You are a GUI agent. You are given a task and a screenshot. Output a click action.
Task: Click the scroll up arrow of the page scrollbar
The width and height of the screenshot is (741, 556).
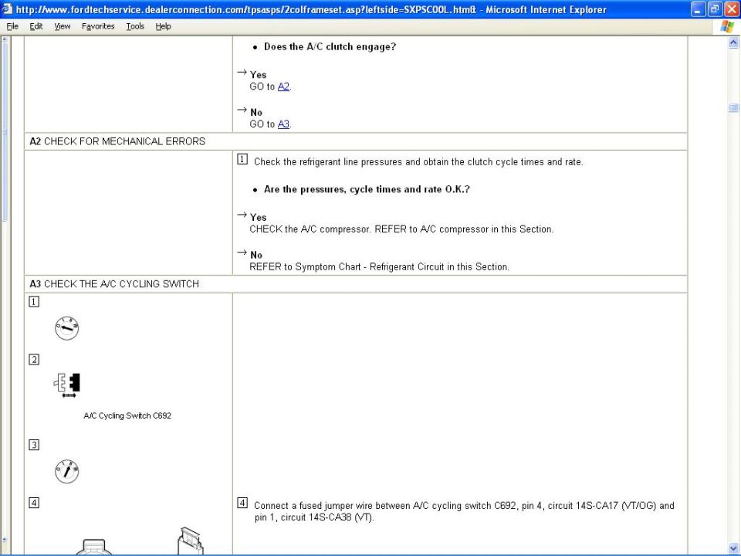tap(733, 43)
